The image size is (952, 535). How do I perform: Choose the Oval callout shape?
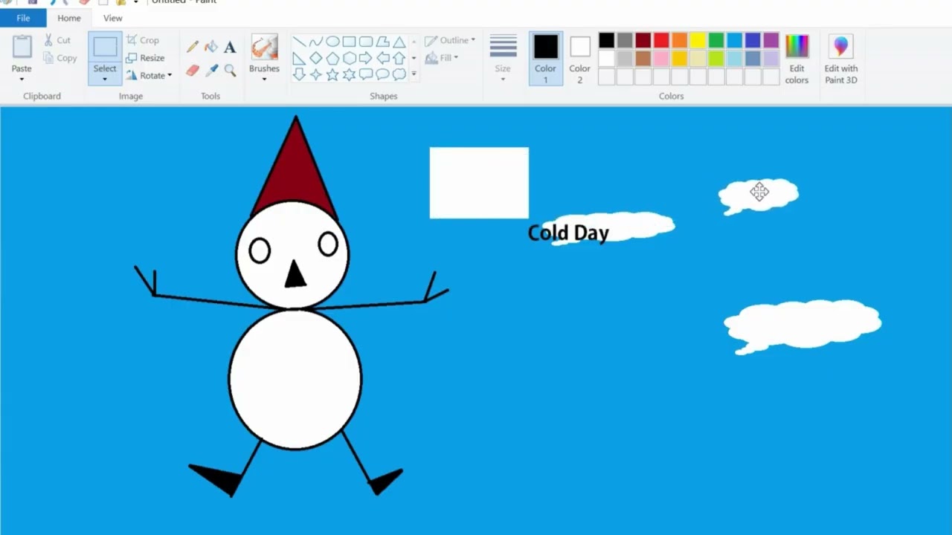point(382,74)
